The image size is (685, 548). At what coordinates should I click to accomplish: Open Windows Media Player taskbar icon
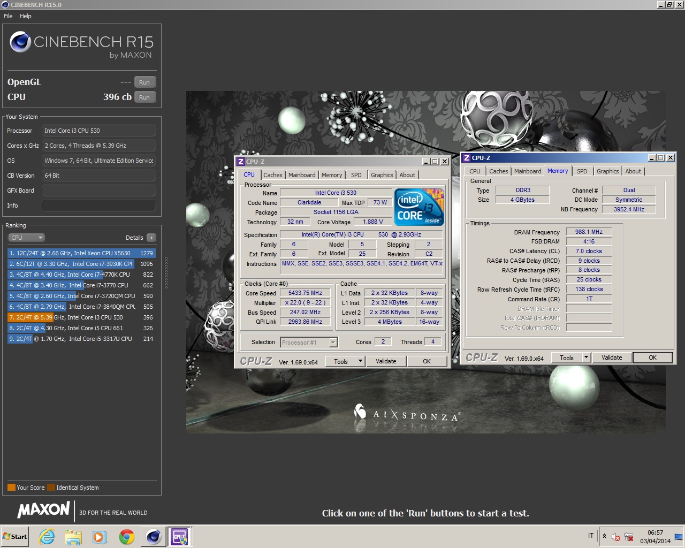pyautogui.click(x=100, y=537)
